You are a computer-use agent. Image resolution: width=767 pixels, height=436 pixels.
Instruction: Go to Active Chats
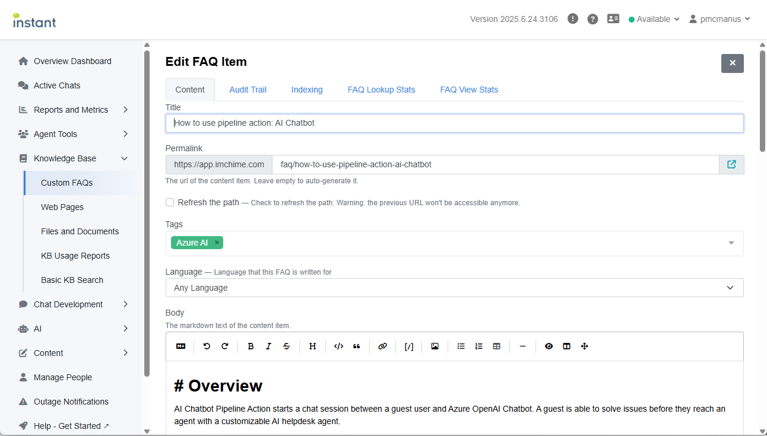(x=57, y=85)
